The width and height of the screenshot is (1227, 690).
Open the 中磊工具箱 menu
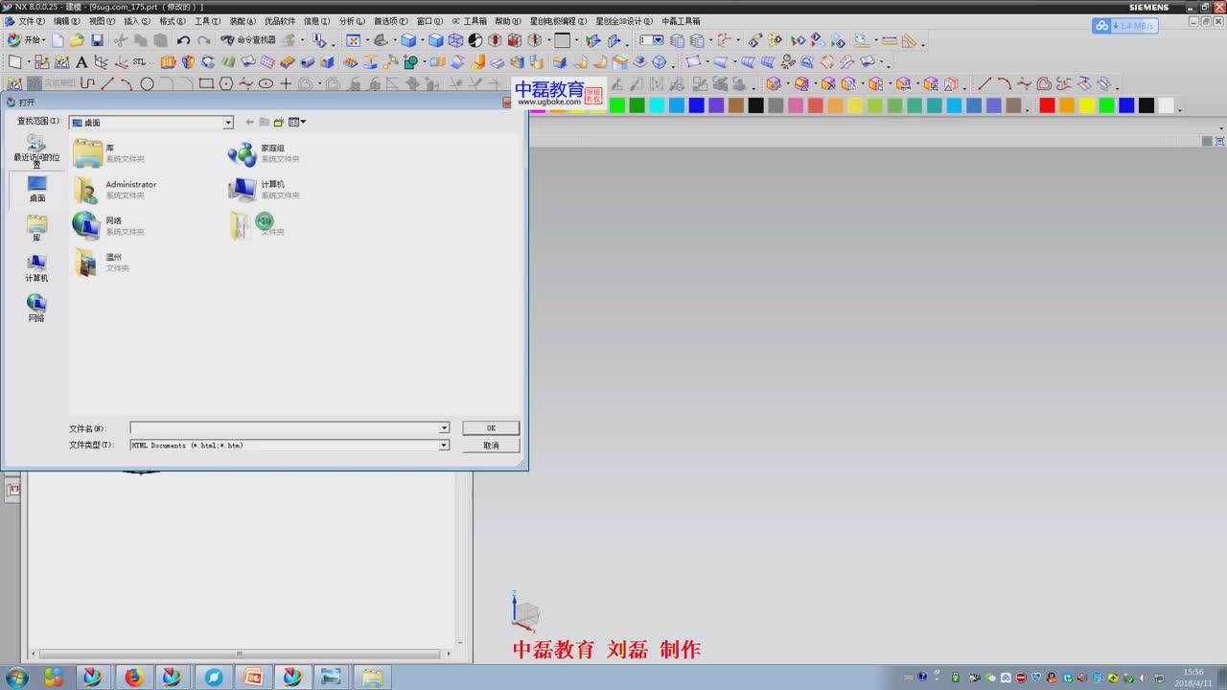[x=681, y=21]
